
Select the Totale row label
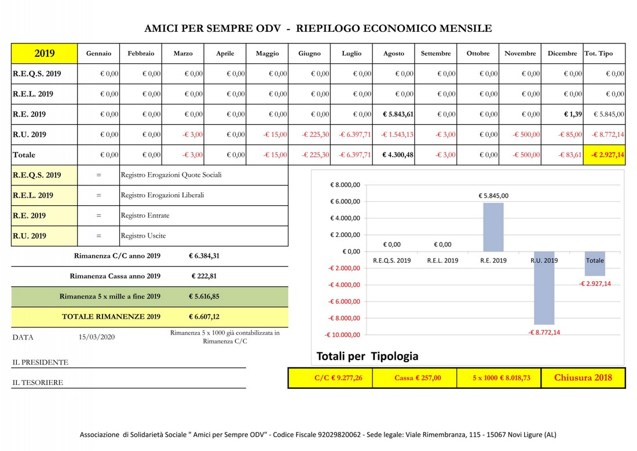point(44,155)
